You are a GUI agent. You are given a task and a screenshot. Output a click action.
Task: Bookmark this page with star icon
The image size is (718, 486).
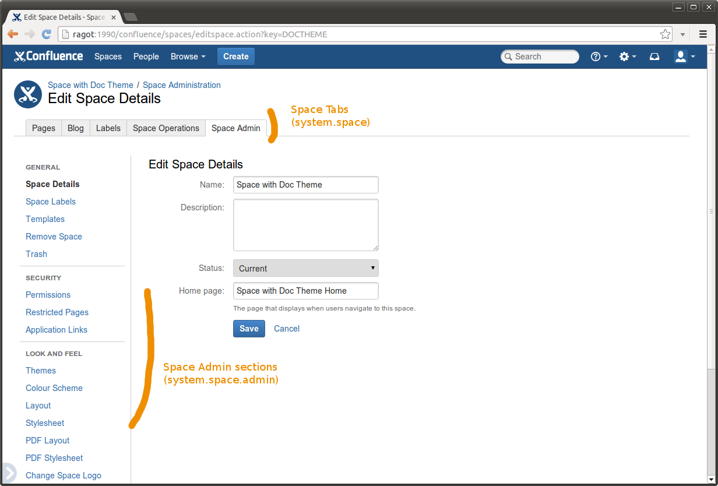665,34
